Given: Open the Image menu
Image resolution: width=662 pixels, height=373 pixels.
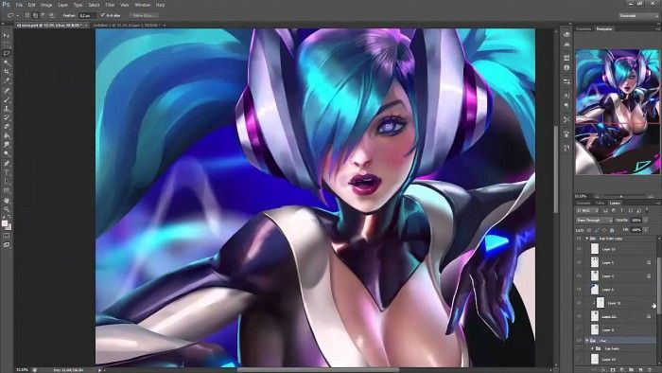Looking at the screenshot, I should (x=46, y=5).
